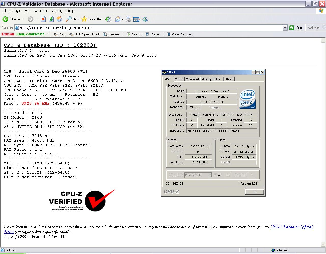Click the red 3928.26 MHz frequency text
The width and height of the screenshot is (326, 254).
click(x=35, y=104)
